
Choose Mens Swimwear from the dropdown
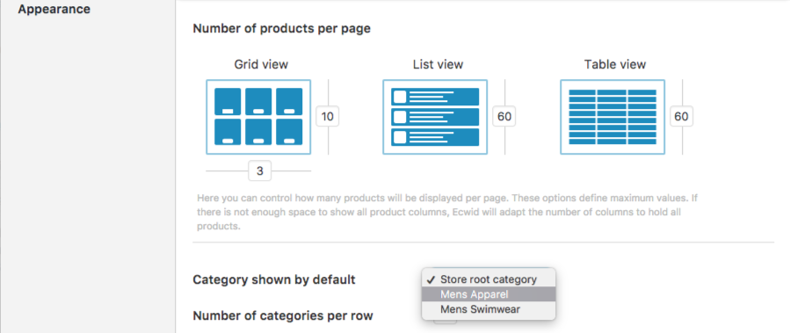489,308
